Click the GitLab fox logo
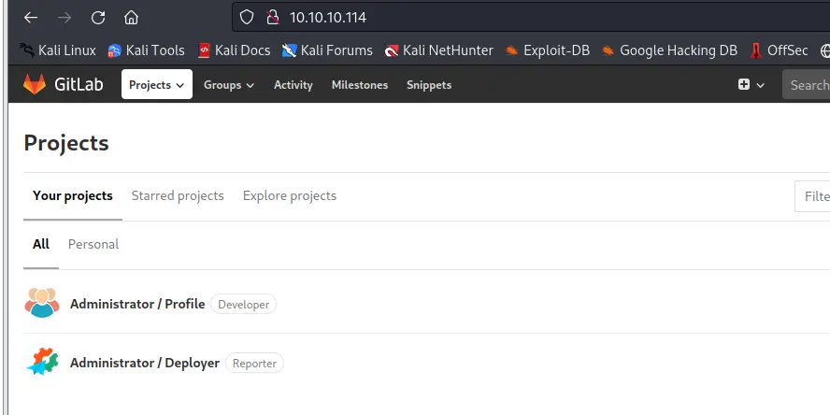 tap(34, 84)
